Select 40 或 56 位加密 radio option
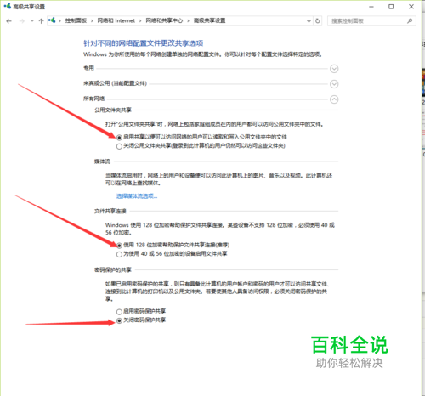The height and width of the screenshot is (396, 425). [119, 254]
